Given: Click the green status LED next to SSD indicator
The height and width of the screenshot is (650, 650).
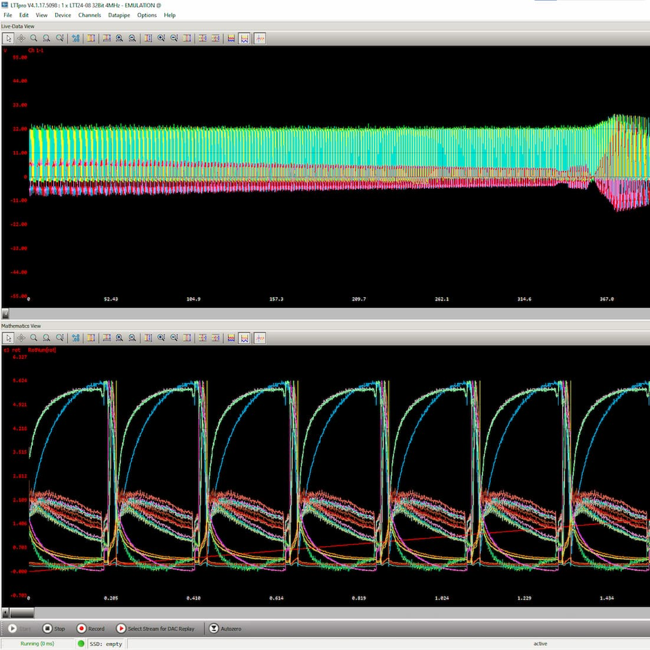Looking at the screenshot, I should [x=82, y=644].
